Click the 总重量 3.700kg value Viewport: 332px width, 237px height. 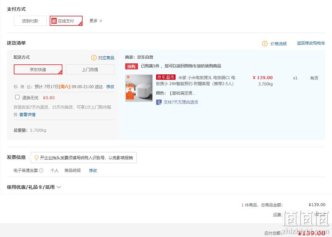click(38, 130)
